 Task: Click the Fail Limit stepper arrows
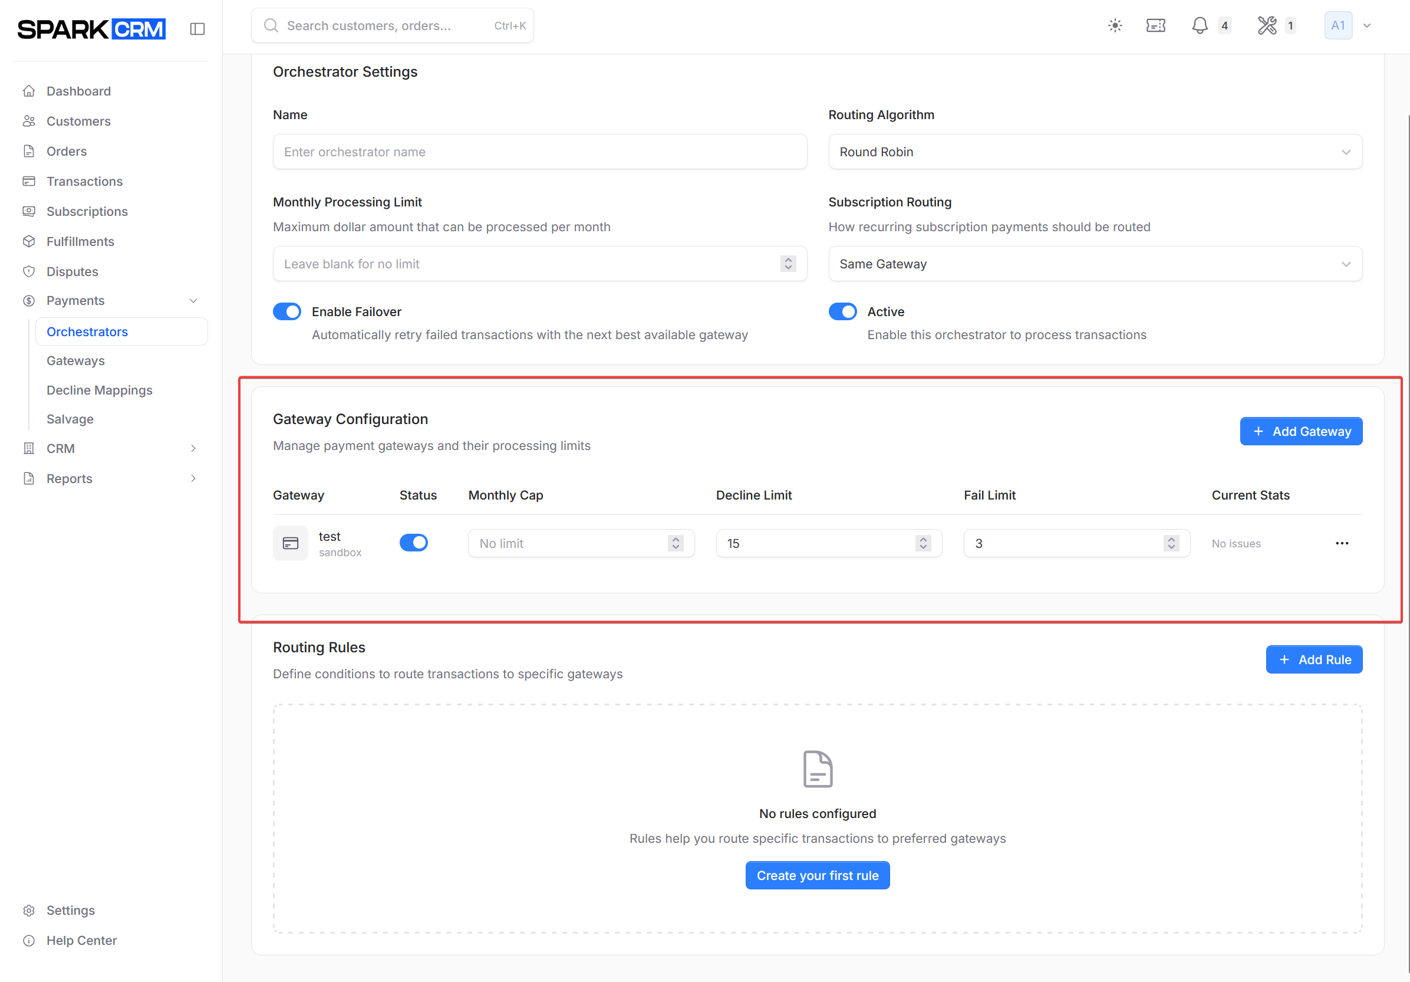click(1171, 543)
